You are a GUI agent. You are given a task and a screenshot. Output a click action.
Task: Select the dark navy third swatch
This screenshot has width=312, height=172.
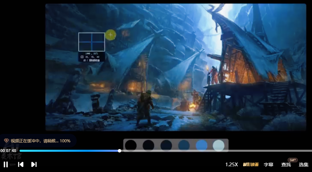[x=166, y=145]
